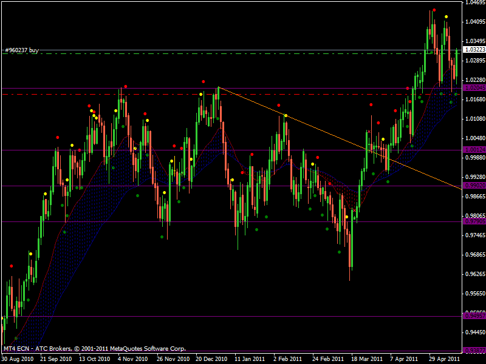This screenshot has height=364, width=486.
Task: Click the 0.99880 price axis label
Action: point(475,158)
